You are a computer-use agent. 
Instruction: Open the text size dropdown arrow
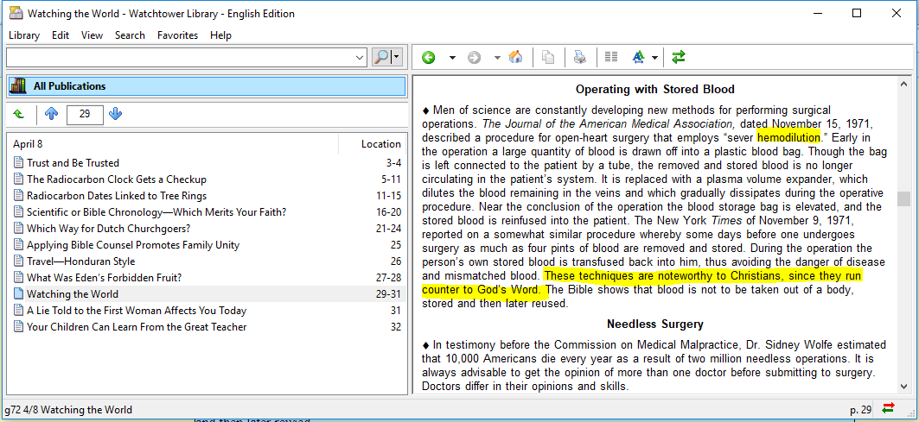(655, 58)
